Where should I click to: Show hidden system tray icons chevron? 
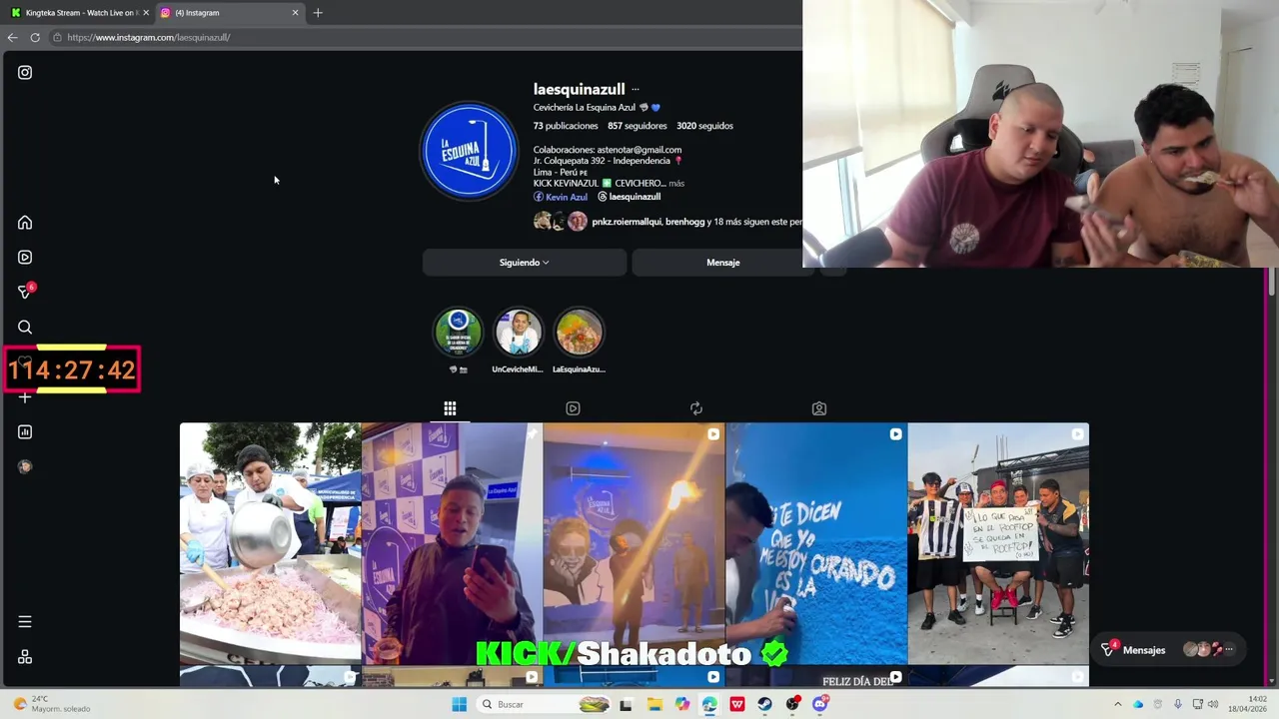pyautogui.click(x=1118, y=704)
